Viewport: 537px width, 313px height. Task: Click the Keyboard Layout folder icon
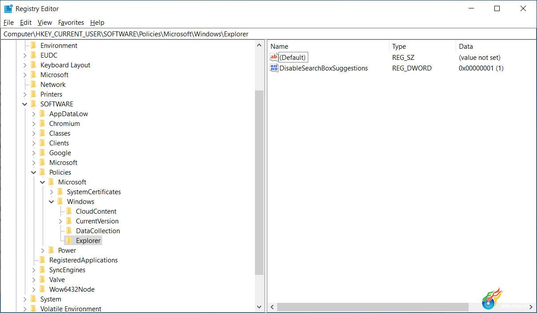pos(33,65)
